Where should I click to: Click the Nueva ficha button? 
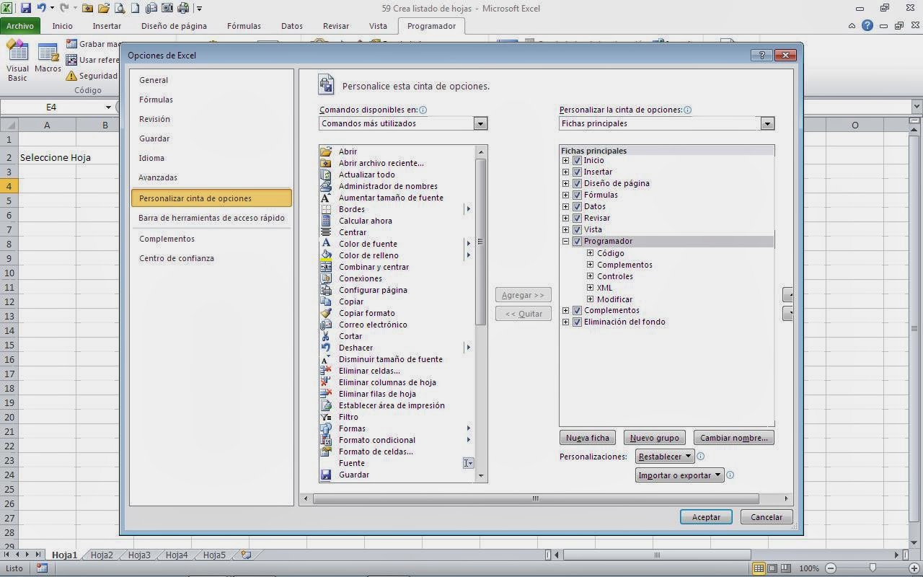(588, 438)
